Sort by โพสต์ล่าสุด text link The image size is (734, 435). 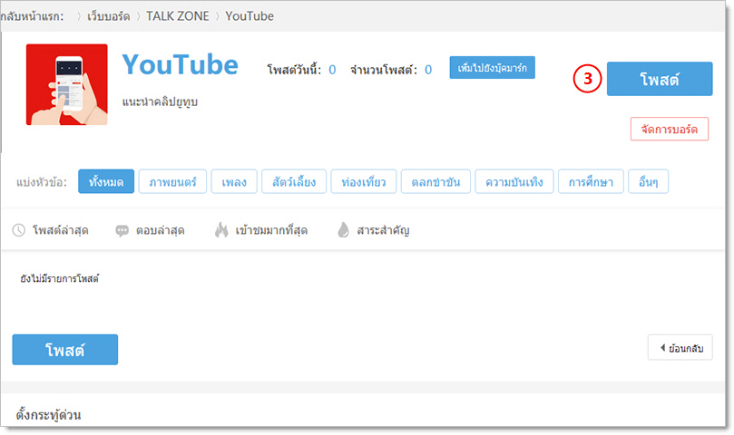coord(61,230)
